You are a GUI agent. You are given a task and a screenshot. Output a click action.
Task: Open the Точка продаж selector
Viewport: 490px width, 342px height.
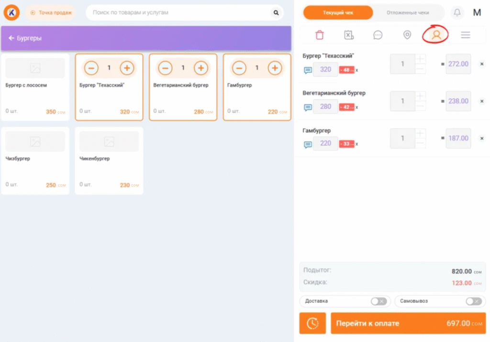tap(51, 12)
